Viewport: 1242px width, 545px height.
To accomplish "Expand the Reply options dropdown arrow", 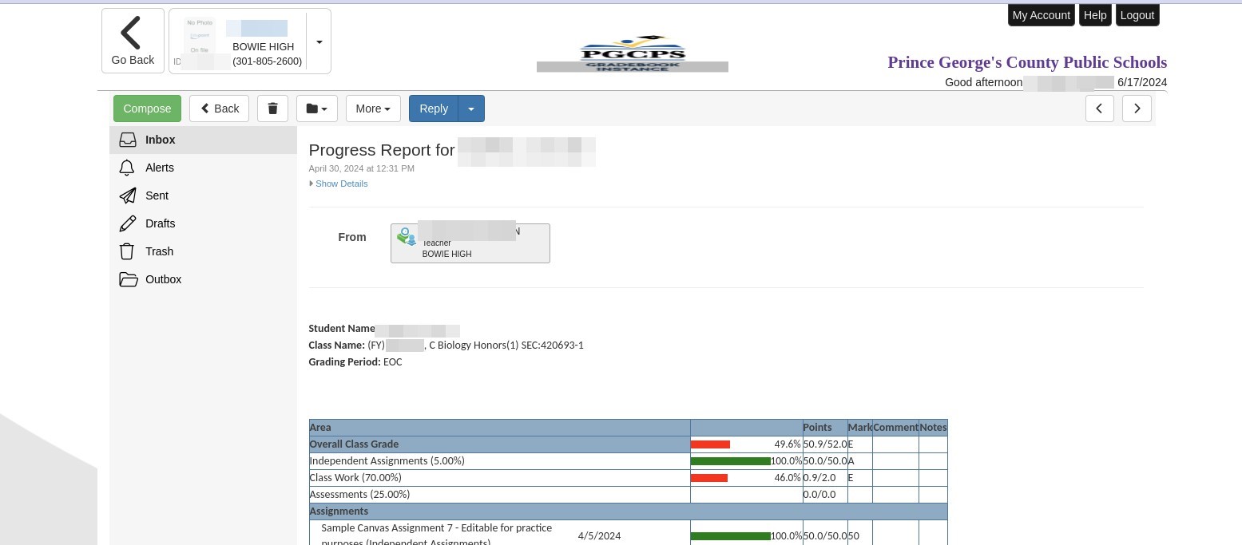I will (x=471, y=109).
